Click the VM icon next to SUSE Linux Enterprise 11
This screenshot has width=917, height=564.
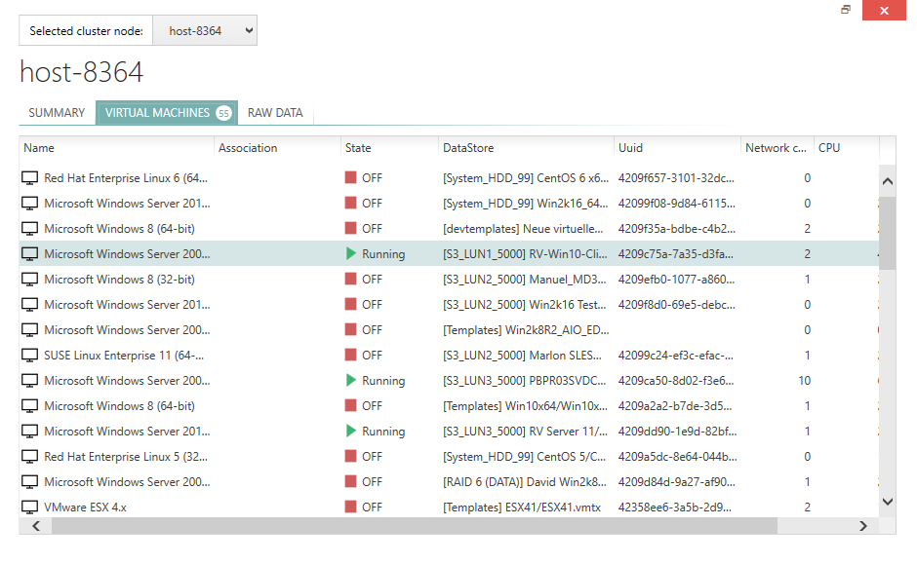click(x=30, y=355)
